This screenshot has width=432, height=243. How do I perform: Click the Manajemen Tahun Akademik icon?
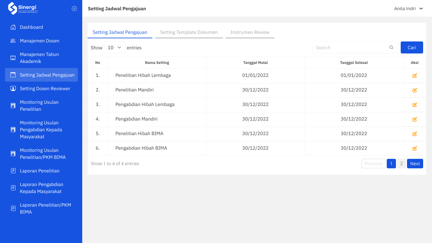13,58
